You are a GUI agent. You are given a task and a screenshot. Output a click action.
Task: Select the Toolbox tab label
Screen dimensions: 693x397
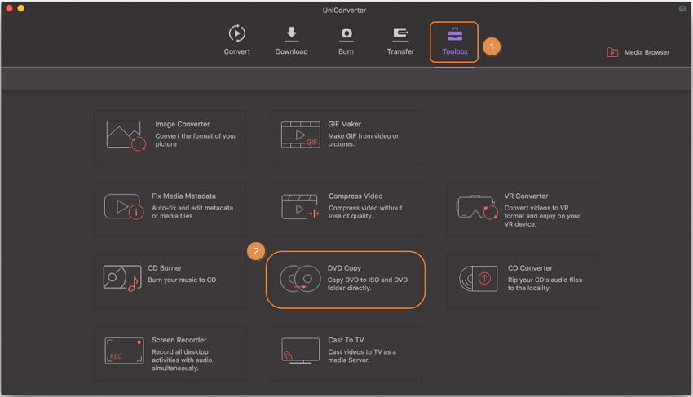(x=455, y=51)
